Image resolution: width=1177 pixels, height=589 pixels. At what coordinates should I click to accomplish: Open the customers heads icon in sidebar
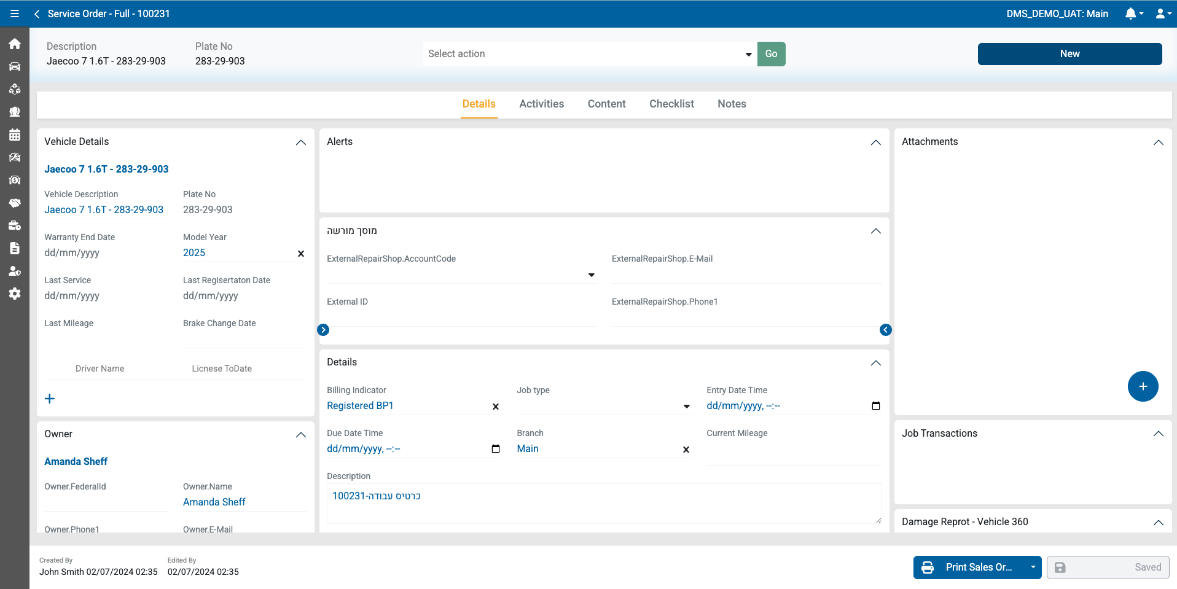(x=15, y=112)
